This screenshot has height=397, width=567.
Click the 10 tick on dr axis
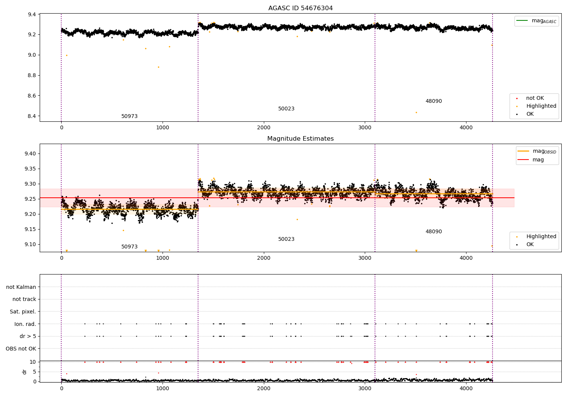pyautogui.click(x=33, y=362)
